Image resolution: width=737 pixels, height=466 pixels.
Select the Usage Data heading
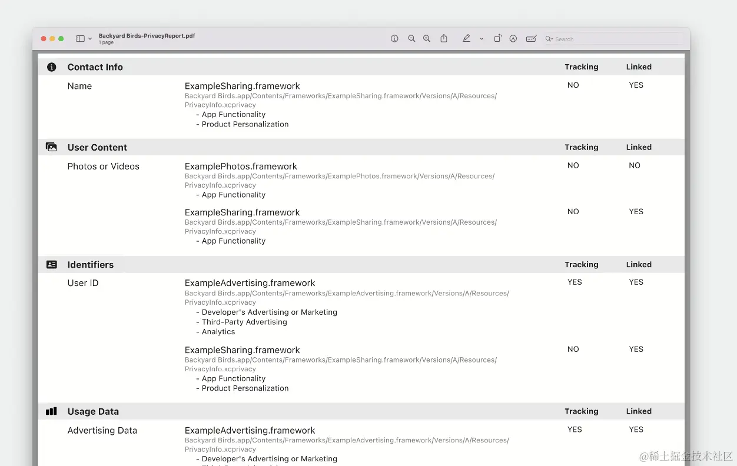tap(93, 411)
